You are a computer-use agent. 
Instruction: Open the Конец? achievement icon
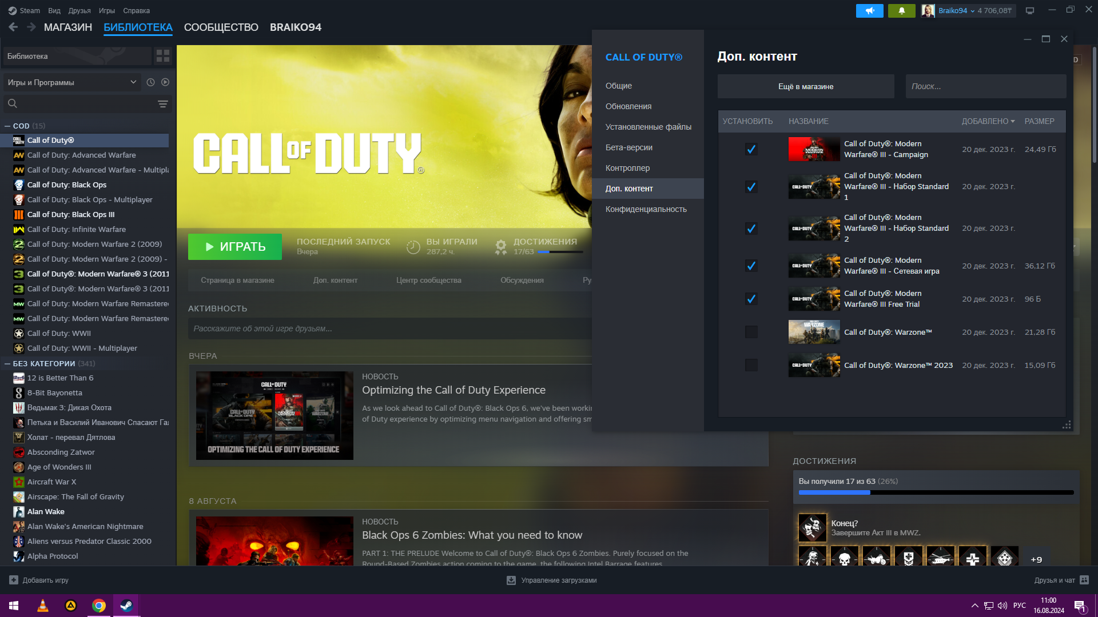pyautogui.click(x=812, y=527)
